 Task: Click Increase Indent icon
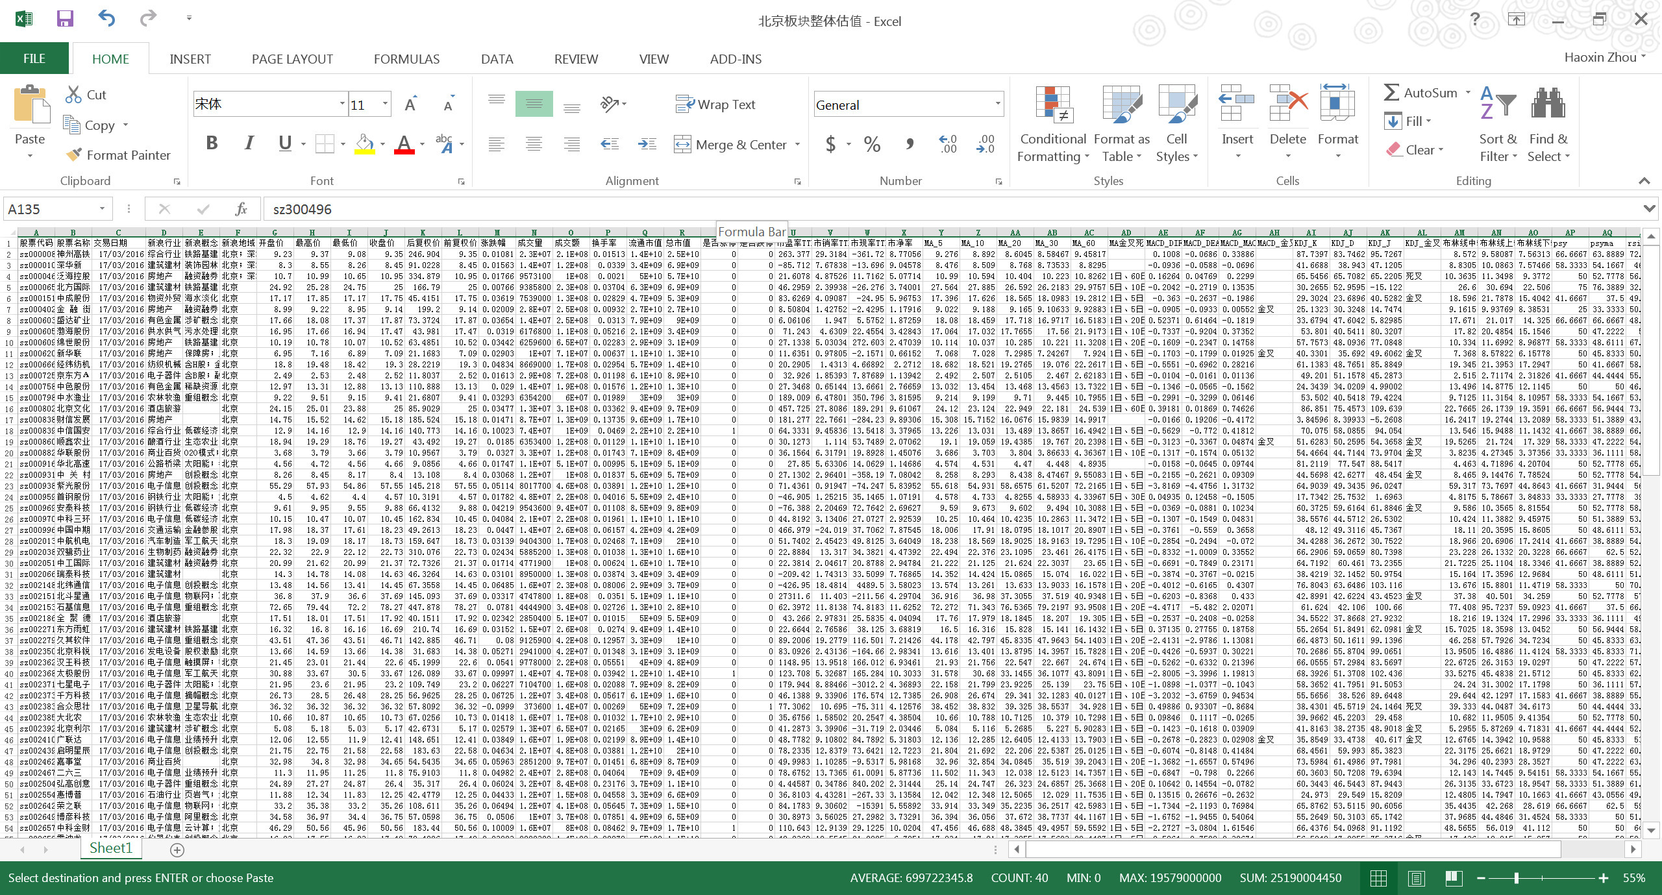coord(647,144)
